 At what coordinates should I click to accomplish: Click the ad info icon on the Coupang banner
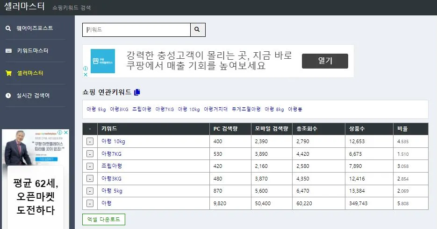[86, 69]
